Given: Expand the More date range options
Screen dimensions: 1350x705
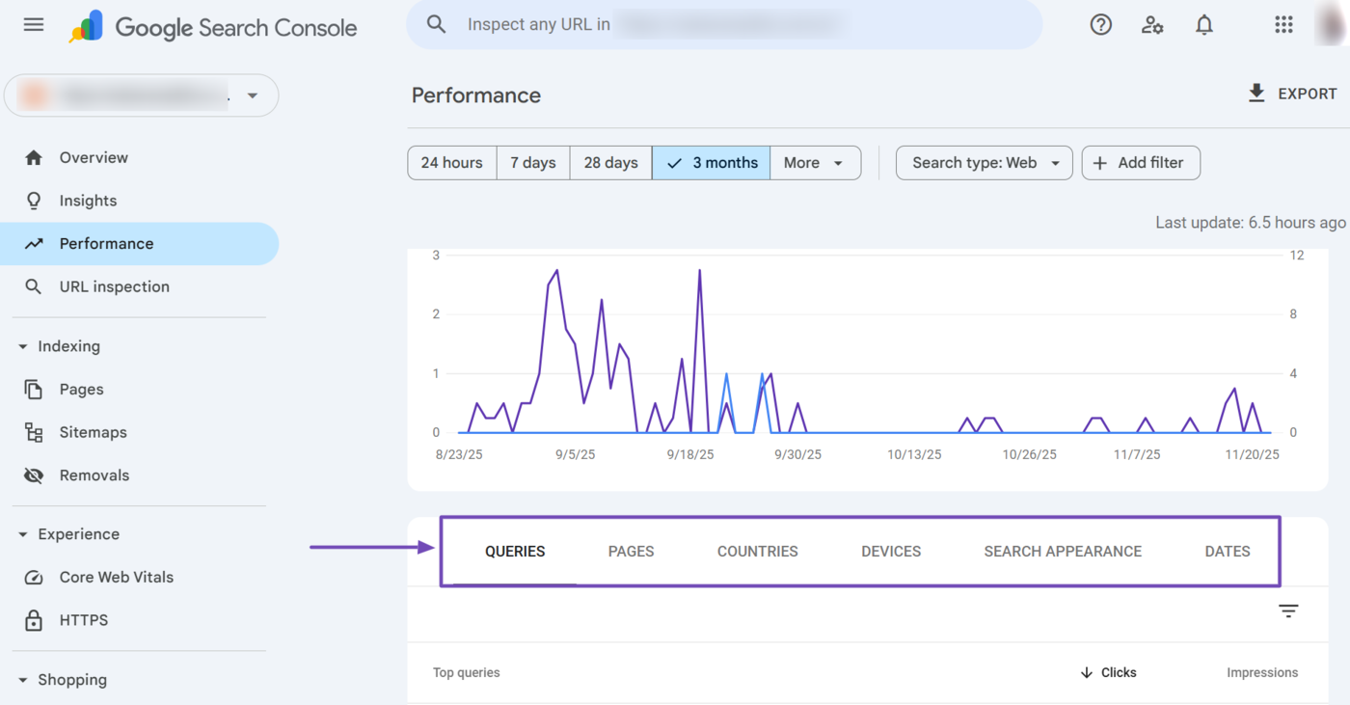Looking at the screenshot, I should (815, 162).
